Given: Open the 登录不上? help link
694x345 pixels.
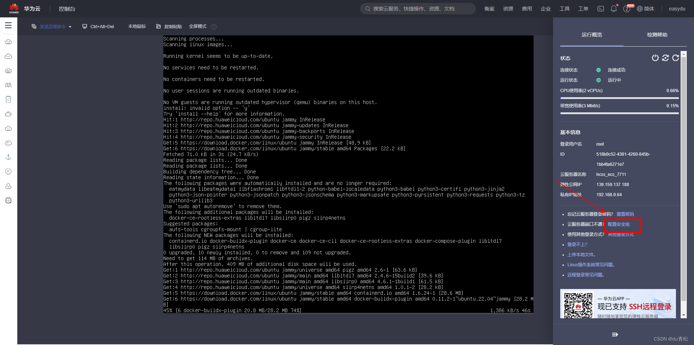Looking at the screenshot, I should [577, 245].
